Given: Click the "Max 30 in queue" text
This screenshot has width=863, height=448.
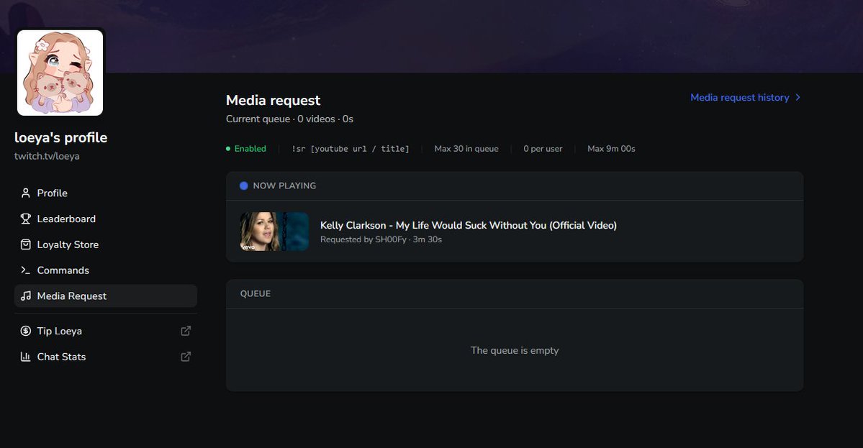Looking at the screenshot, I should pos(466,148).
